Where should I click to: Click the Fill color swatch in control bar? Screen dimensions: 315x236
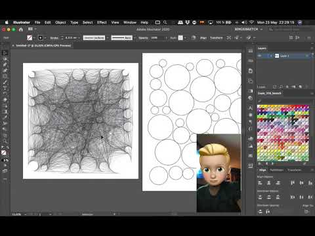tap(30, 38)
